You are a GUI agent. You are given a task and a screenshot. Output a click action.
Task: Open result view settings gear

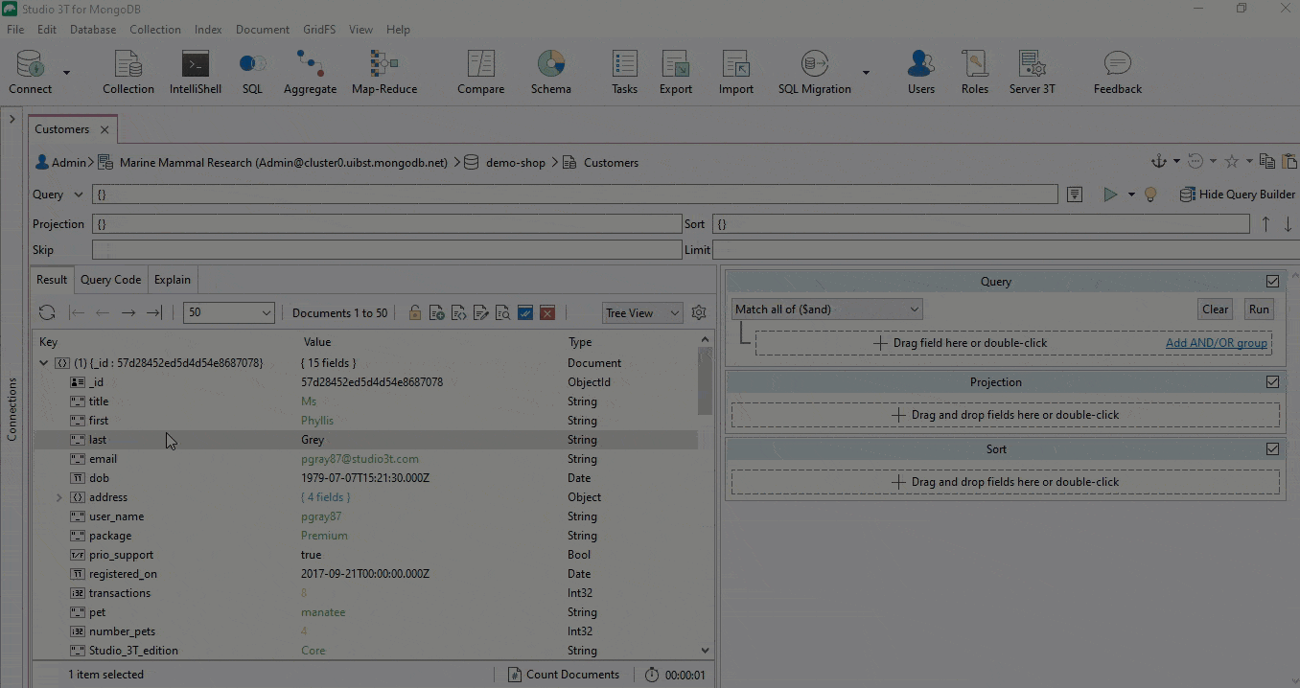pos(699,312)
